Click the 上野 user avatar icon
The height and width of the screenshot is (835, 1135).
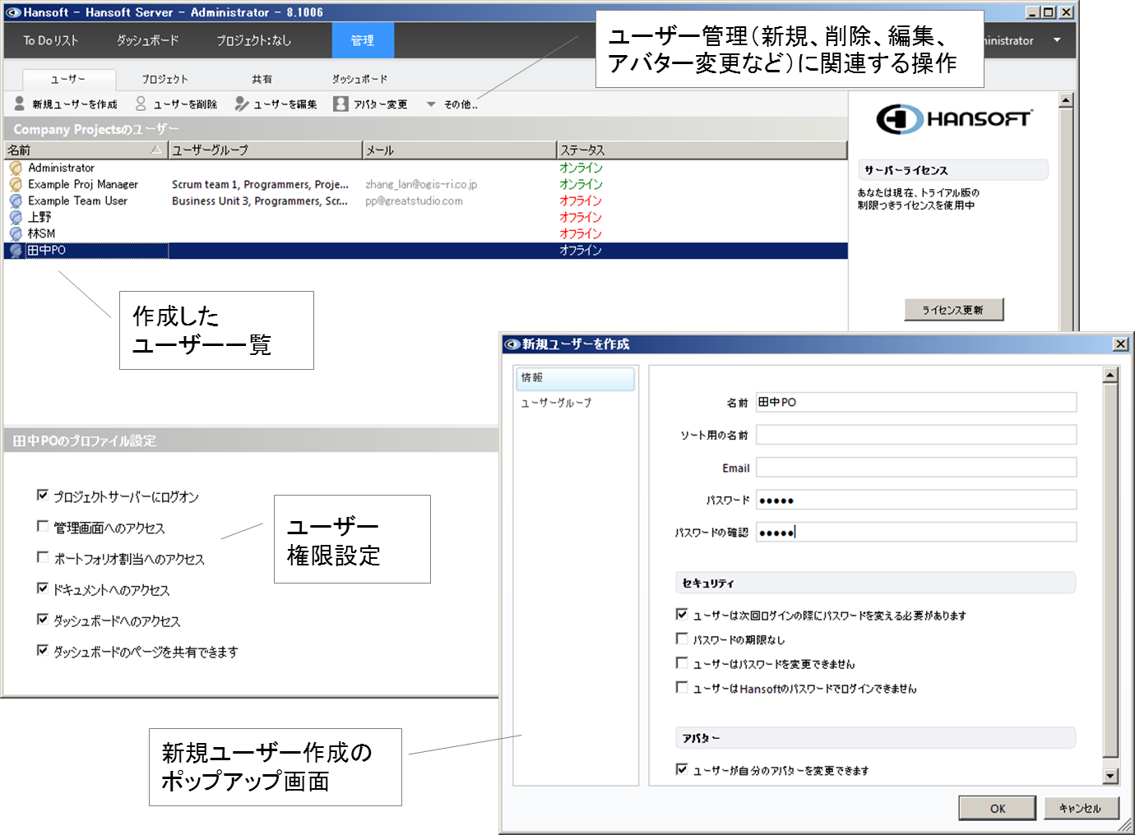pyautogui.click(x=16, y=217)
